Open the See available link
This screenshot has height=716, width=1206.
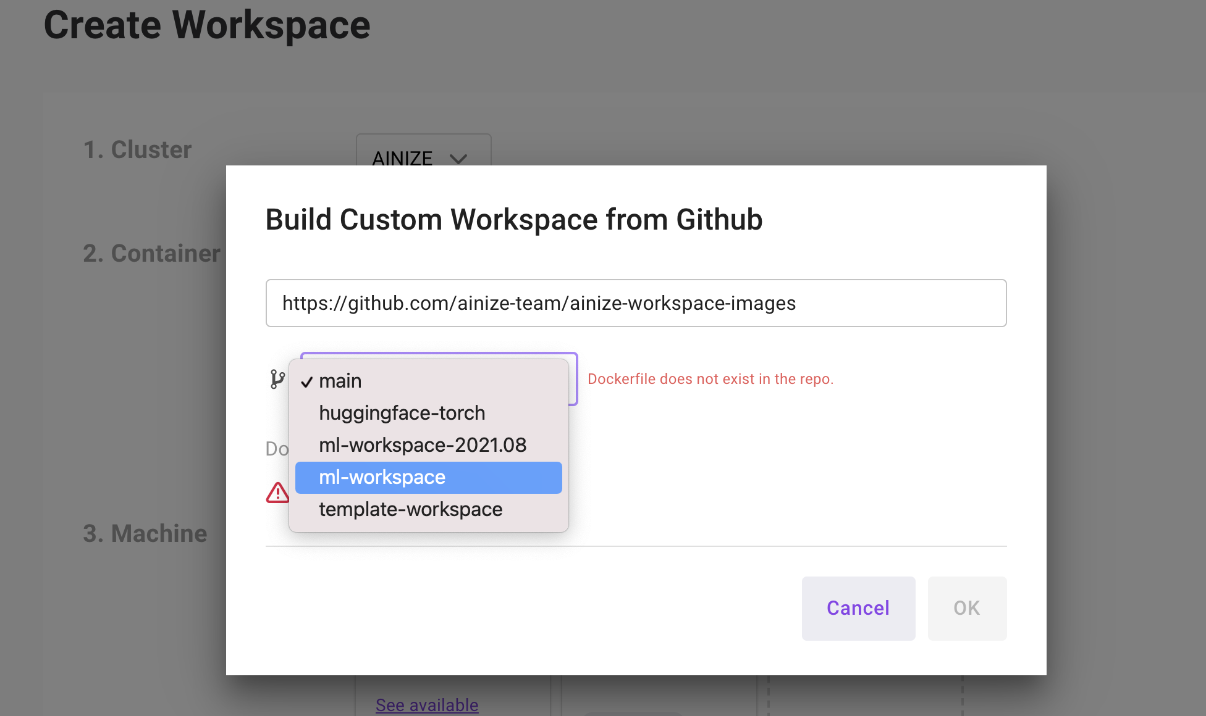pos(426,705)
